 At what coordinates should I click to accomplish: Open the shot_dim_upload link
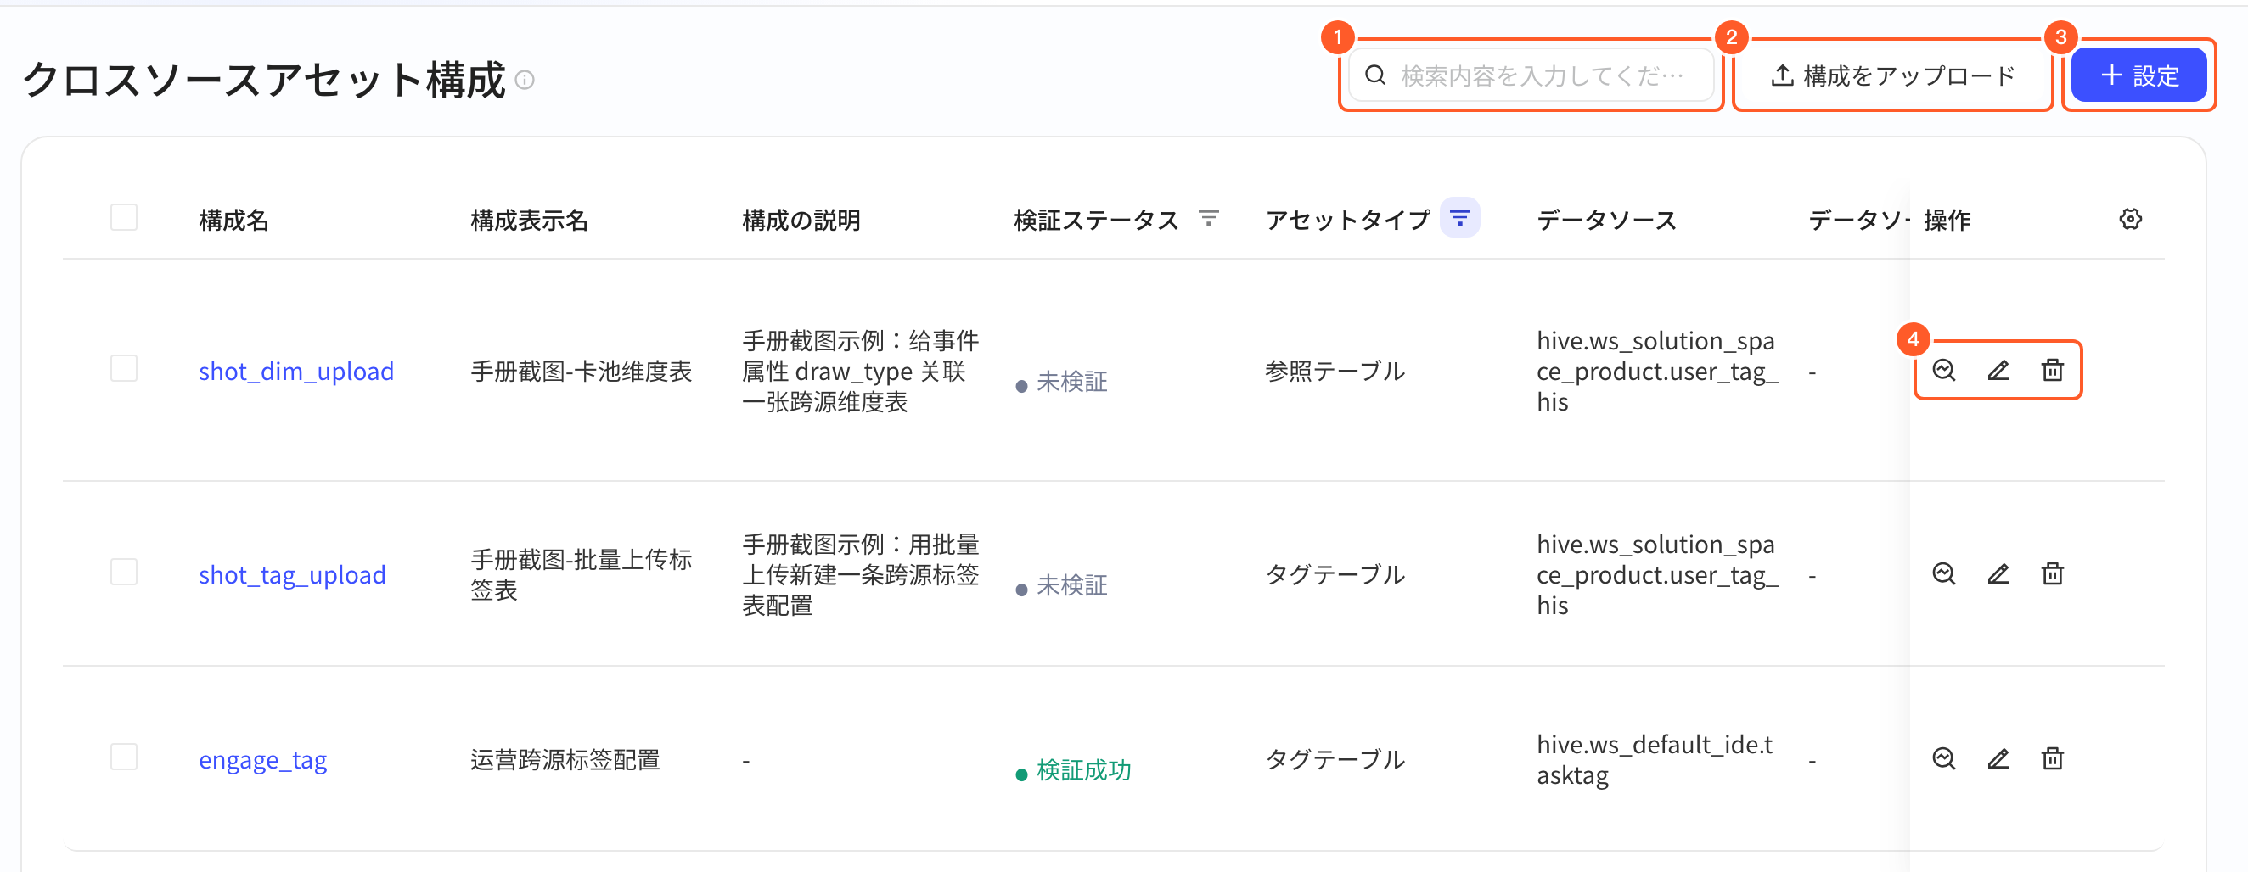[295, 372]
